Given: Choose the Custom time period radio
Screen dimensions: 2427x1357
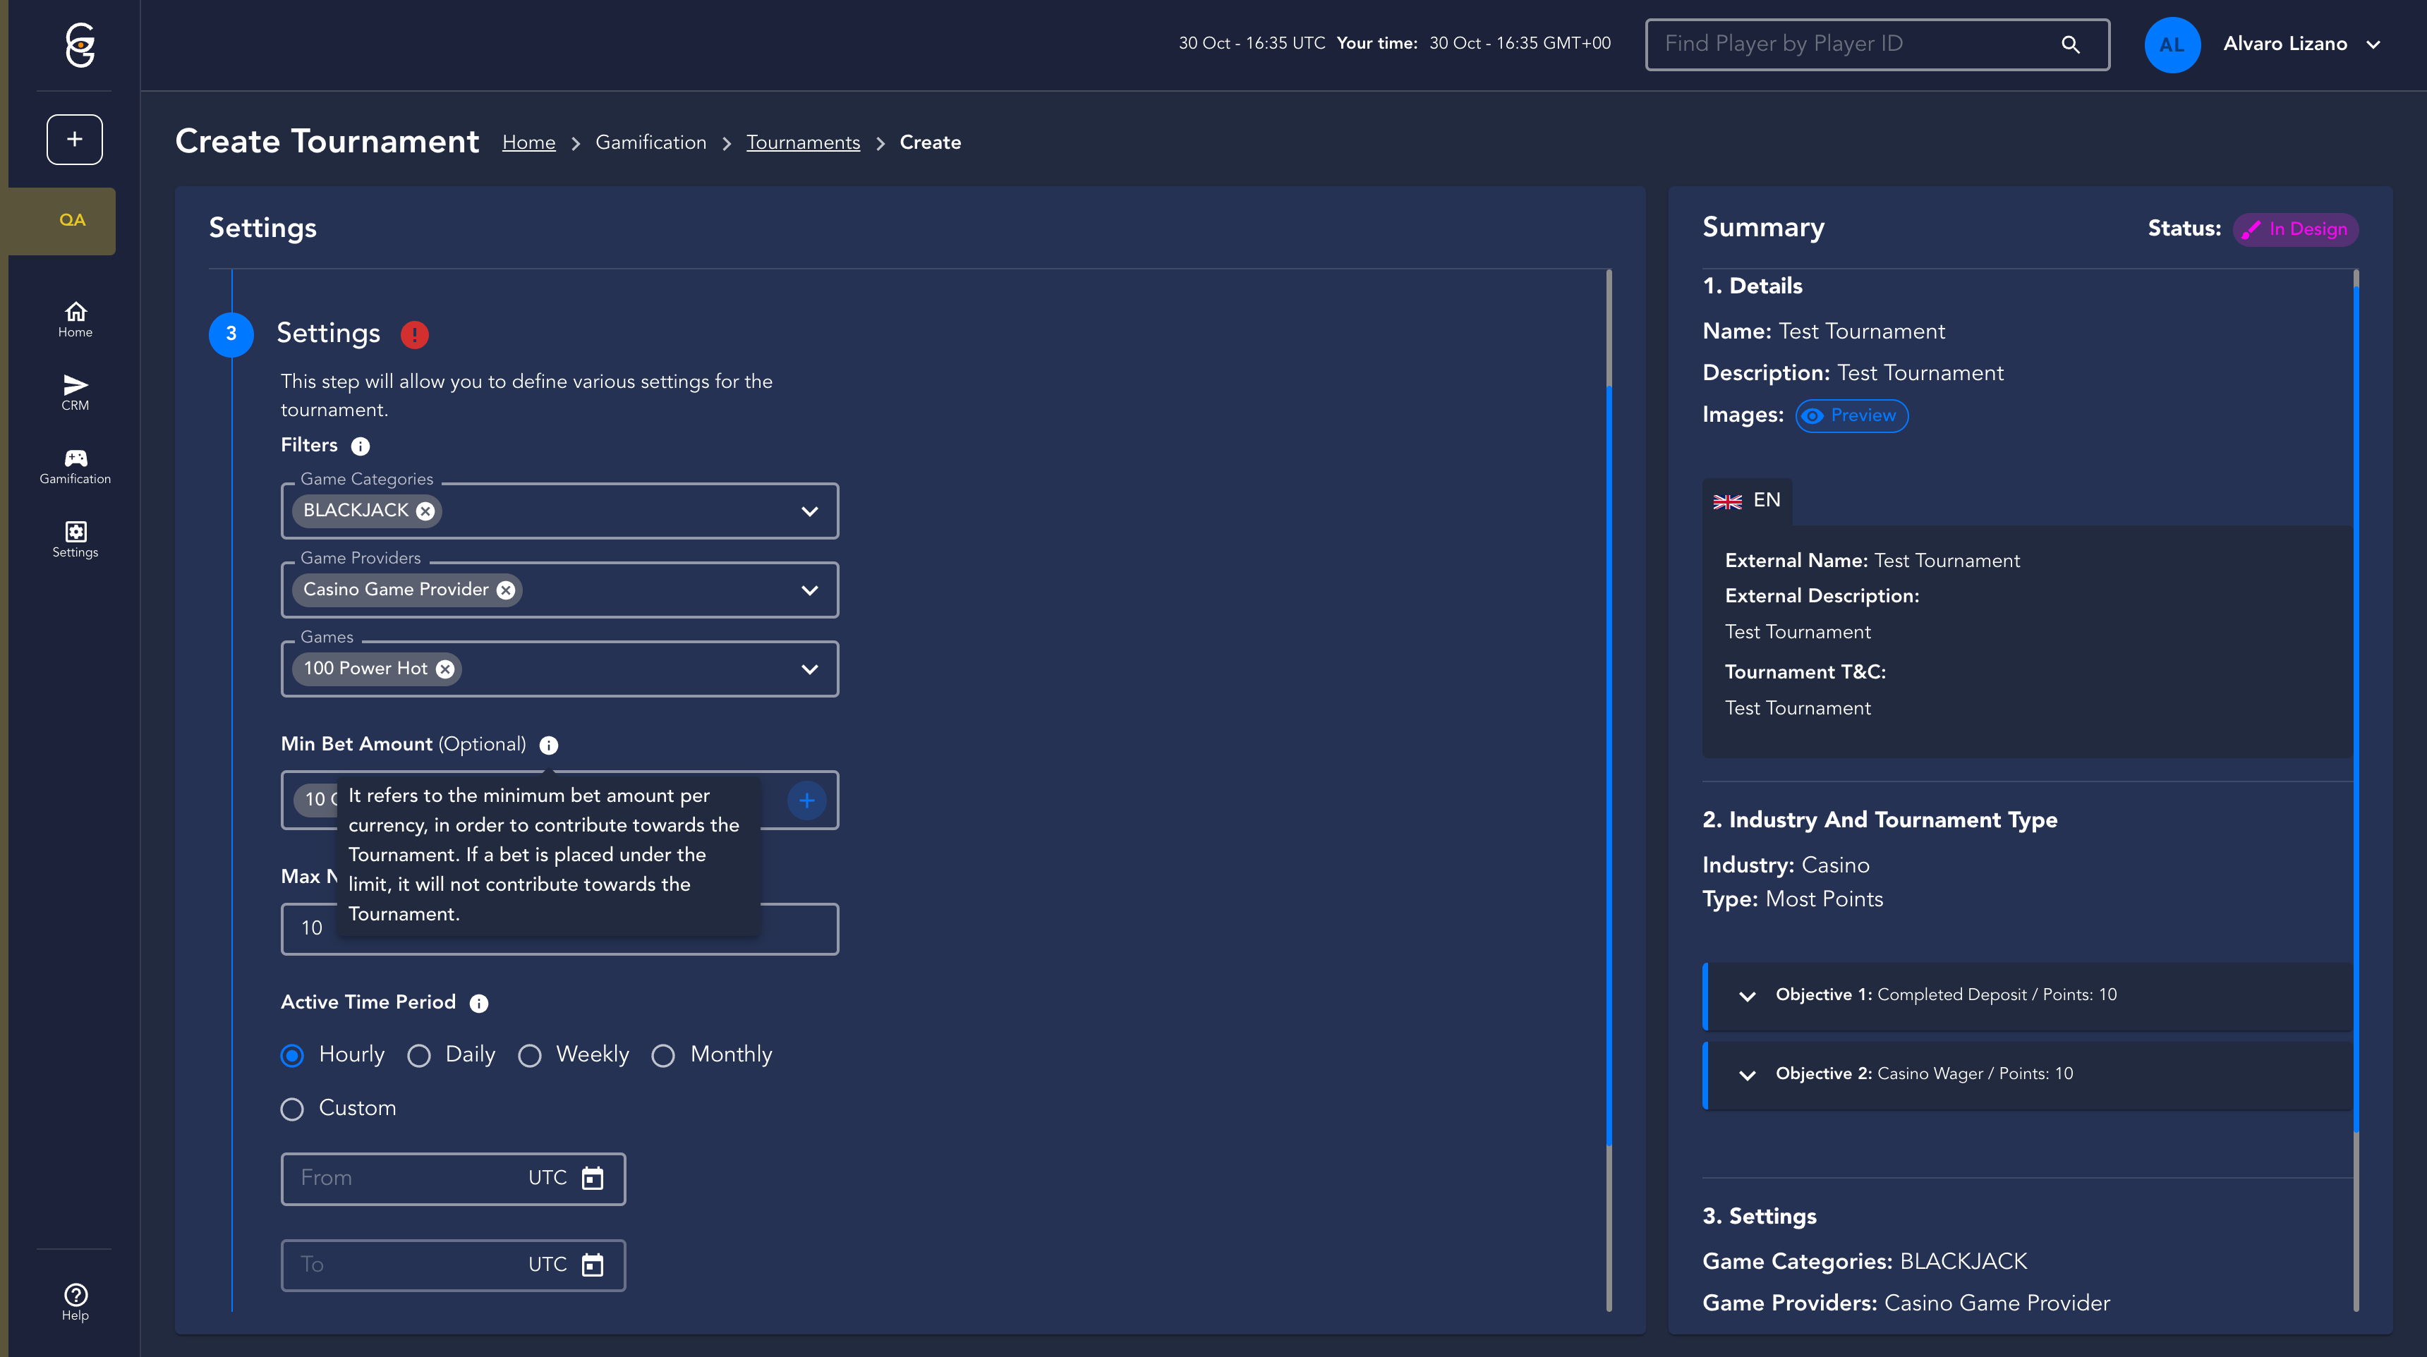Looking at the screenshot, I should (292, 1109).
